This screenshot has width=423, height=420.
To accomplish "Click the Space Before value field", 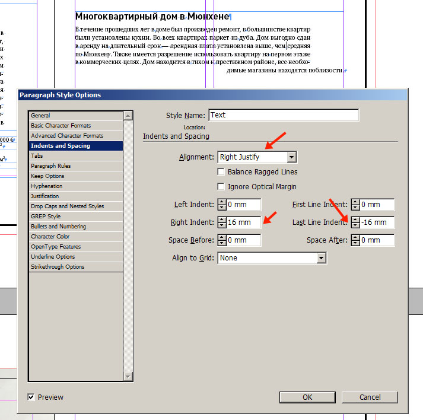I will (x=243, y=240).
